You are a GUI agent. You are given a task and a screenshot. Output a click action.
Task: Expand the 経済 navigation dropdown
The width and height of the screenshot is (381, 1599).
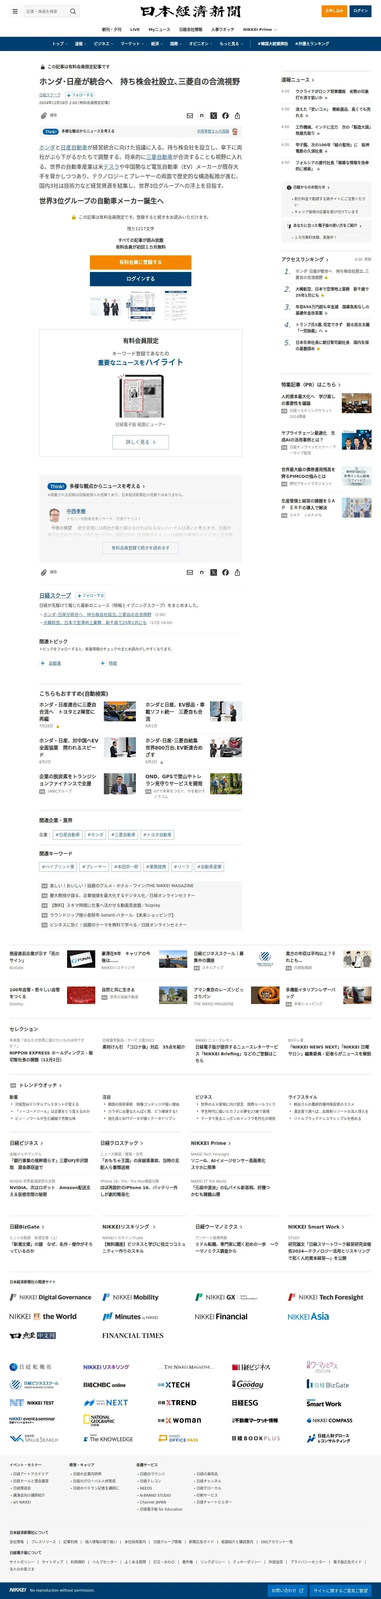(x=157, y=44)
